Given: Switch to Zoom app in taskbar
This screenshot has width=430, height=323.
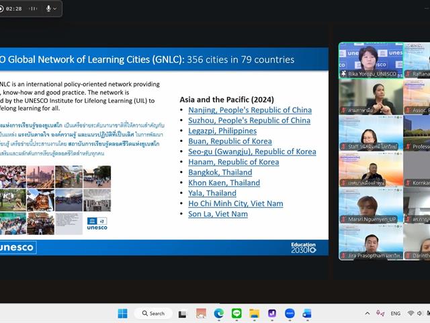Looking at the screenshot, I should [290, 314].
